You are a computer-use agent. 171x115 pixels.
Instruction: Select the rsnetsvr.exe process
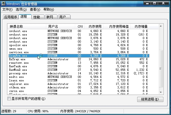79,63
